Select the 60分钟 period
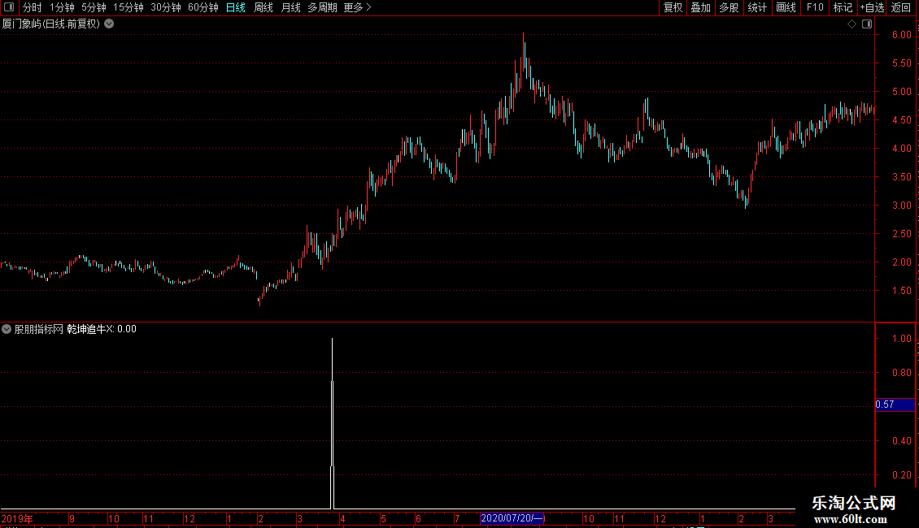The image size is (919, 528). tap(203, 7)
